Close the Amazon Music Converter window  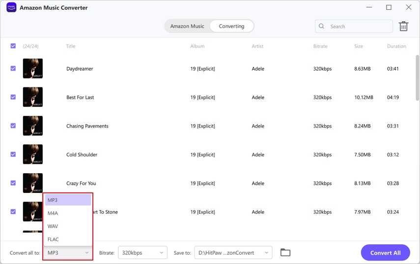409,7
